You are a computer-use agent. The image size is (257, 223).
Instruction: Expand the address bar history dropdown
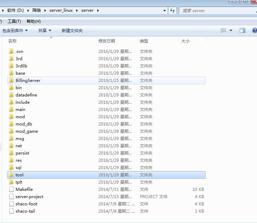(x=165, y=10)
